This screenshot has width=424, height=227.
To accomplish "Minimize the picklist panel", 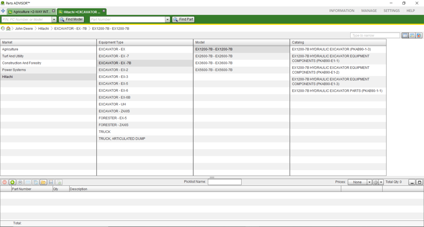I will pos(412,182).
